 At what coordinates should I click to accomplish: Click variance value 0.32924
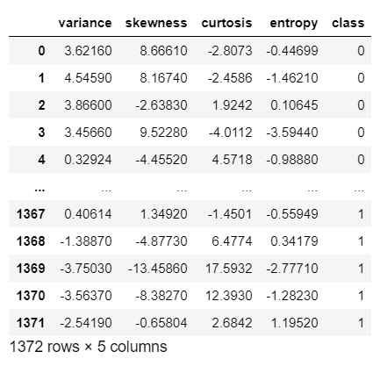[x=88, y=160]
